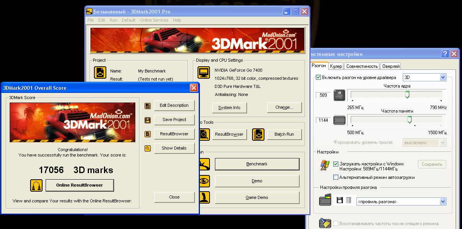Click the Edit Description notepad icon
This screenshot has width=462, height=229.
pyautogui.click(x=148, y=106)
